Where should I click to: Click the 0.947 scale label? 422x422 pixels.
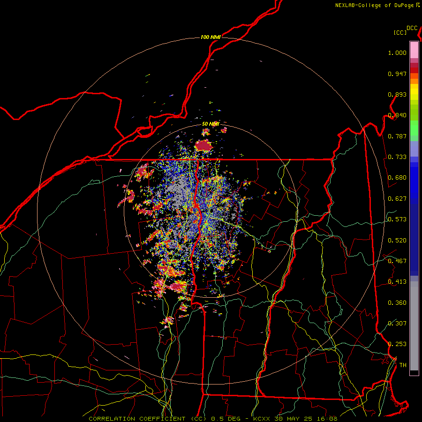(397, 74)
